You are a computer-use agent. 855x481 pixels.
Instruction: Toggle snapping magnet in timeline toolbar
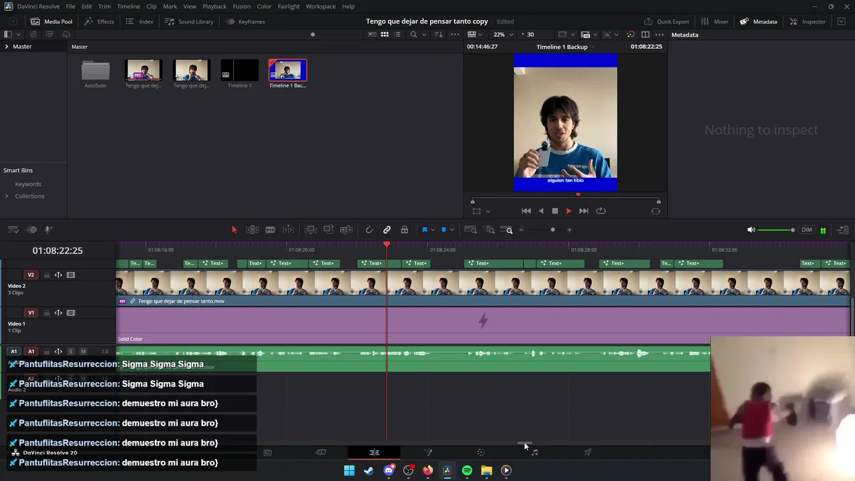pos(369,230)
